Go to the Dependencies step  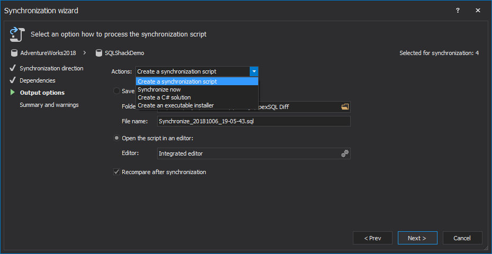click(x=37, y=80)
